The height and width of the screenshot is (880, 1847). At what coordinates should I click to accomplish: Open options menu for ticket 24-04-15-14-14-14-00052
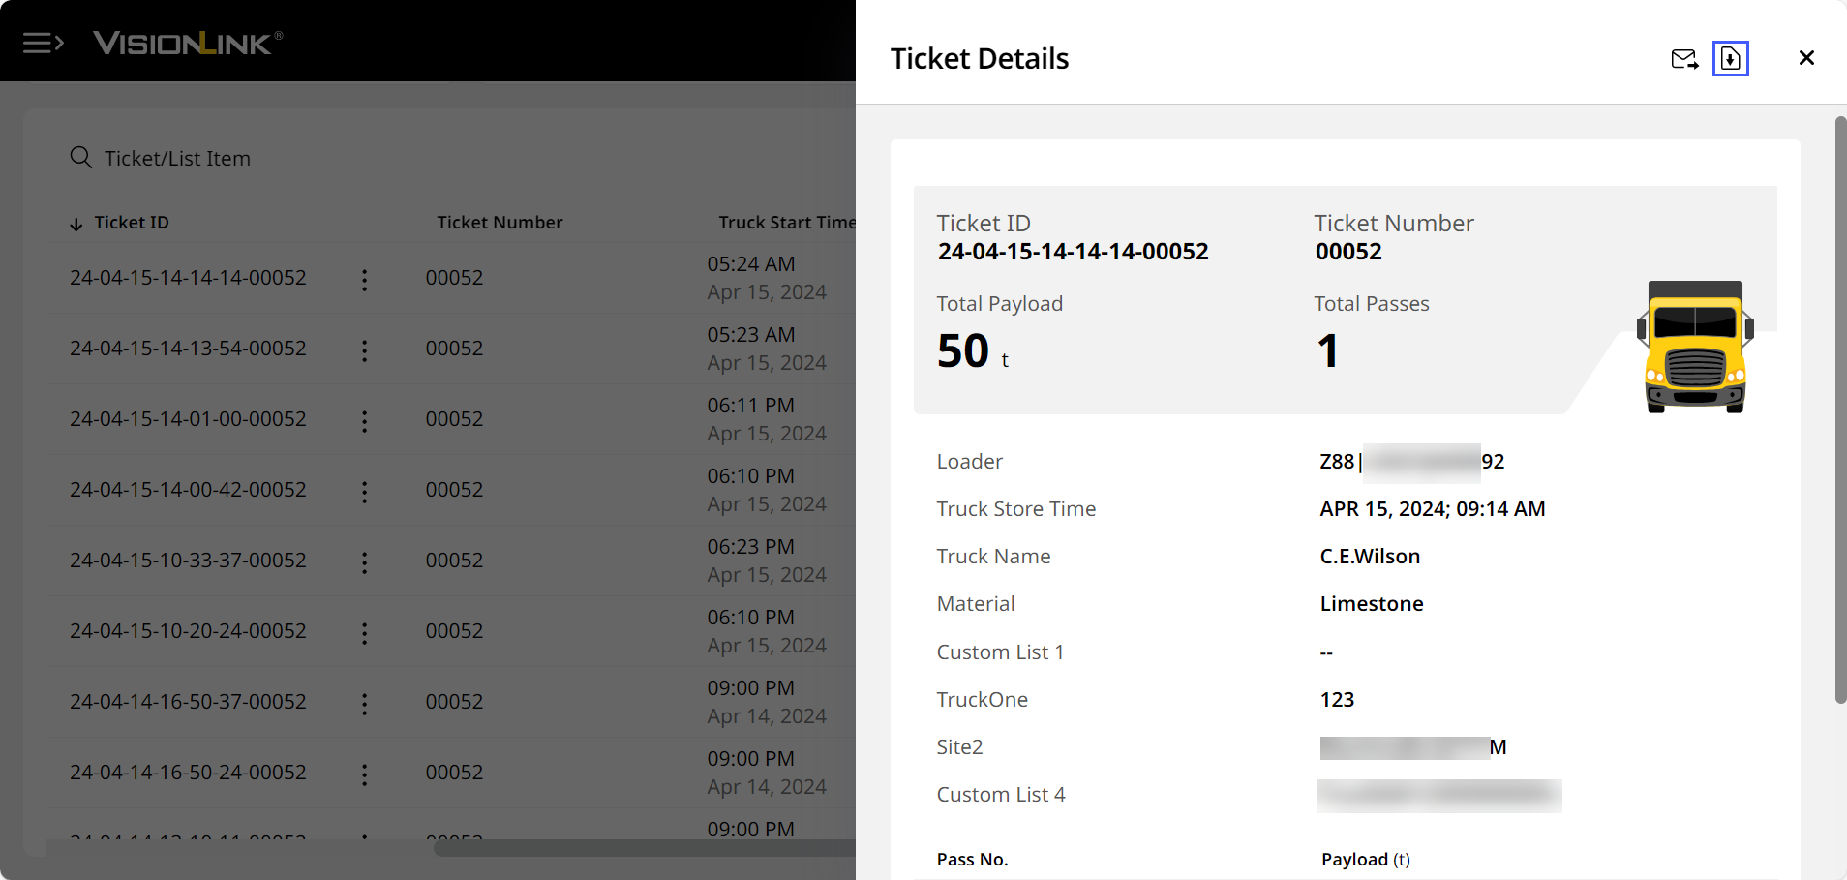tap(364, 280)
